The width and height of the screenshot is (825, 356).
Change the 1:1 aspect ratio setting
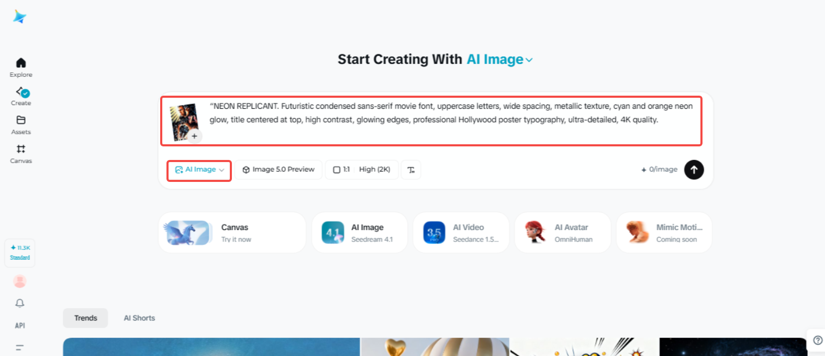(341, 170)
